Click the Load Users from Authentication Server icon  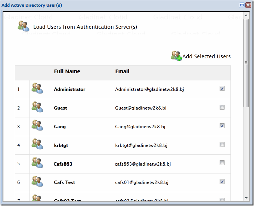(x=24, y=26)
